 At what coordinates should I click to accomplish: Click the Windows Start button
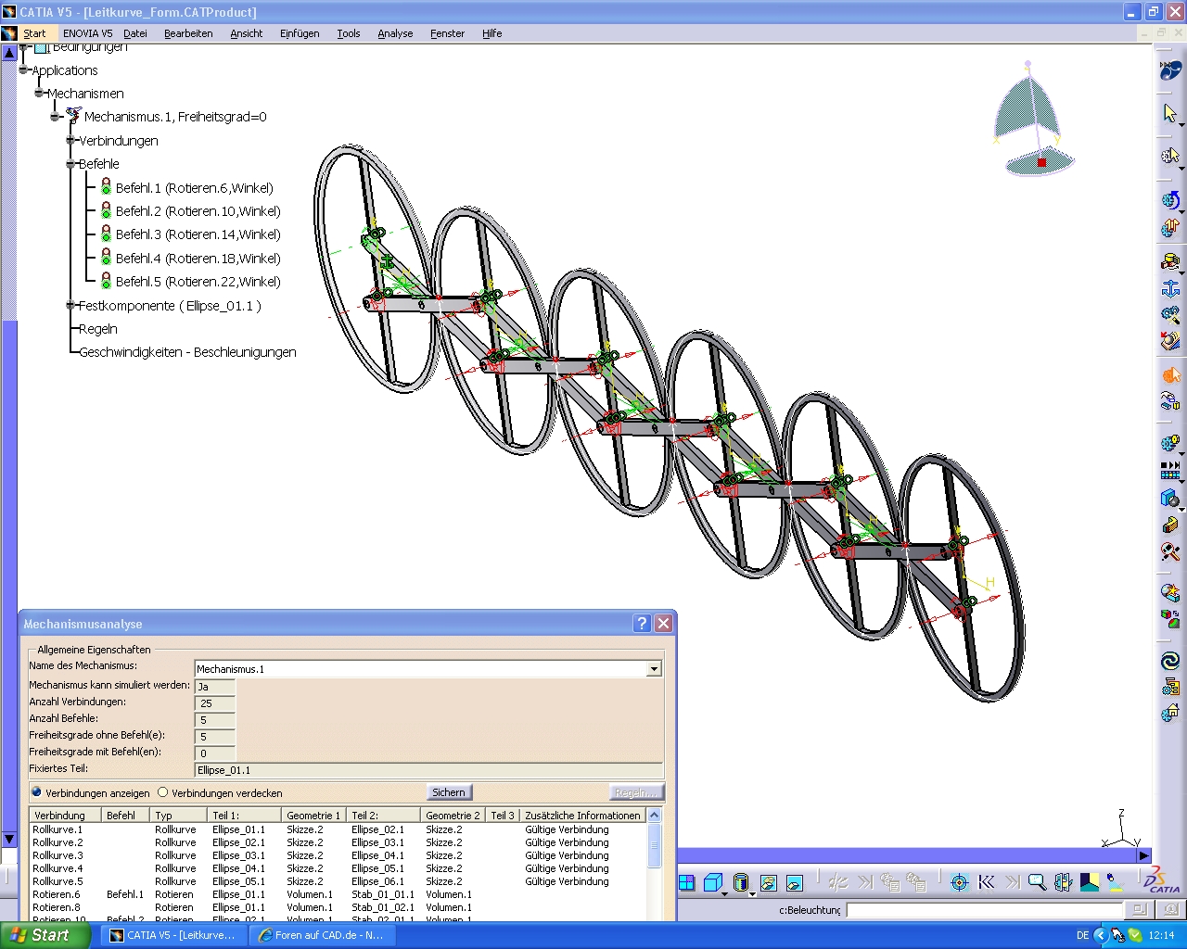pos(45,935)
